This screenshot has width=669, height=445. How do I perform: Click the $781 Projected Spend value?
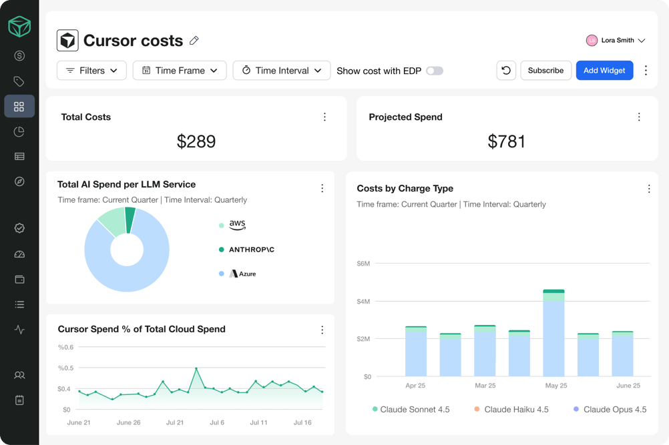[x=507, y=141]
